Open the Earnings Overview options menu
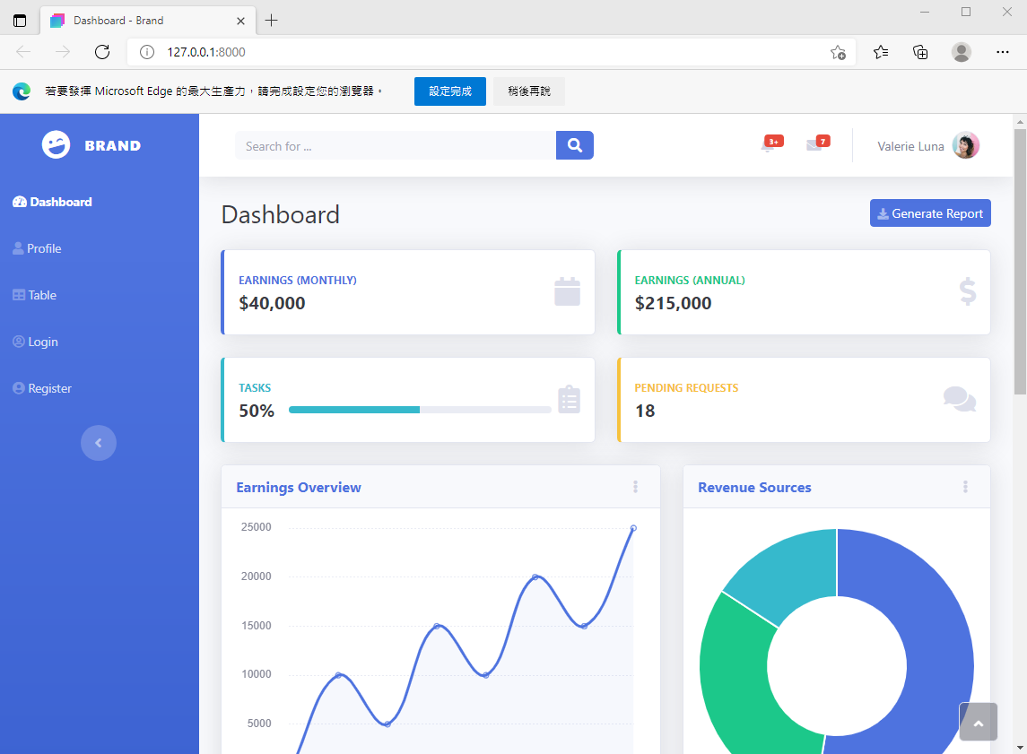 pos(635,487)
